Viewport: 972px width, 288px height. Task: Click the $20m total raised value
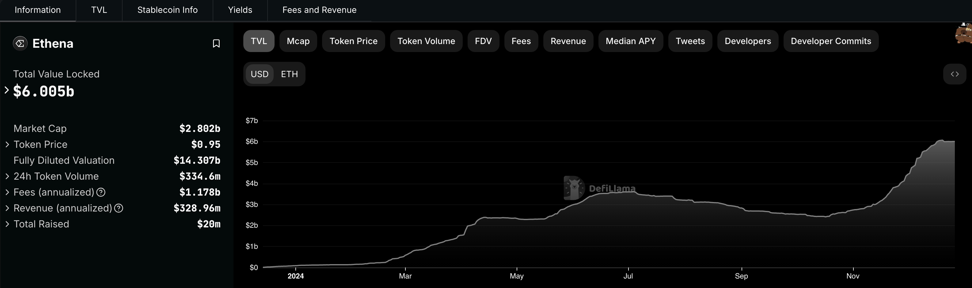pyautogui.click(x=209, y=224)
